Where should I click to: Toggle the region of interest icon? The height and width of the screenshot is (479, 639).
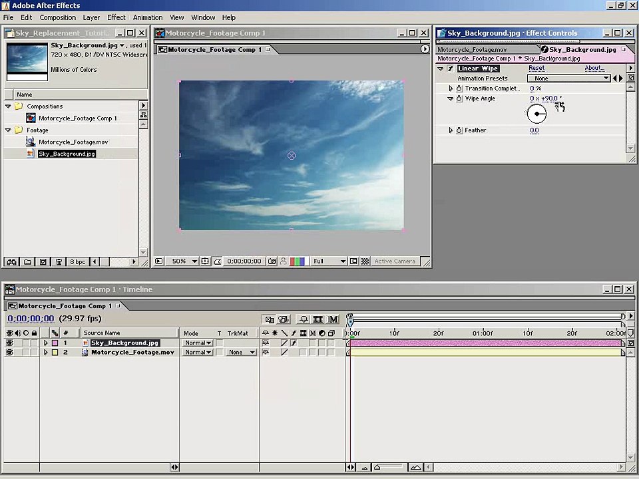353,261
